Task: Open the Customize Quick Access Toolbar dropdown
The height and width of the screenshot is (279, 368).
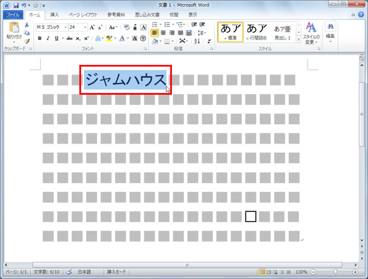Action: coord(44,5)
